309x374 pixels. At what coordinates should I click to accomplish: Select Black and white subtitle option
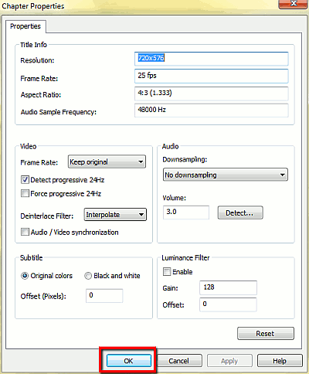(x=88, y=276)
